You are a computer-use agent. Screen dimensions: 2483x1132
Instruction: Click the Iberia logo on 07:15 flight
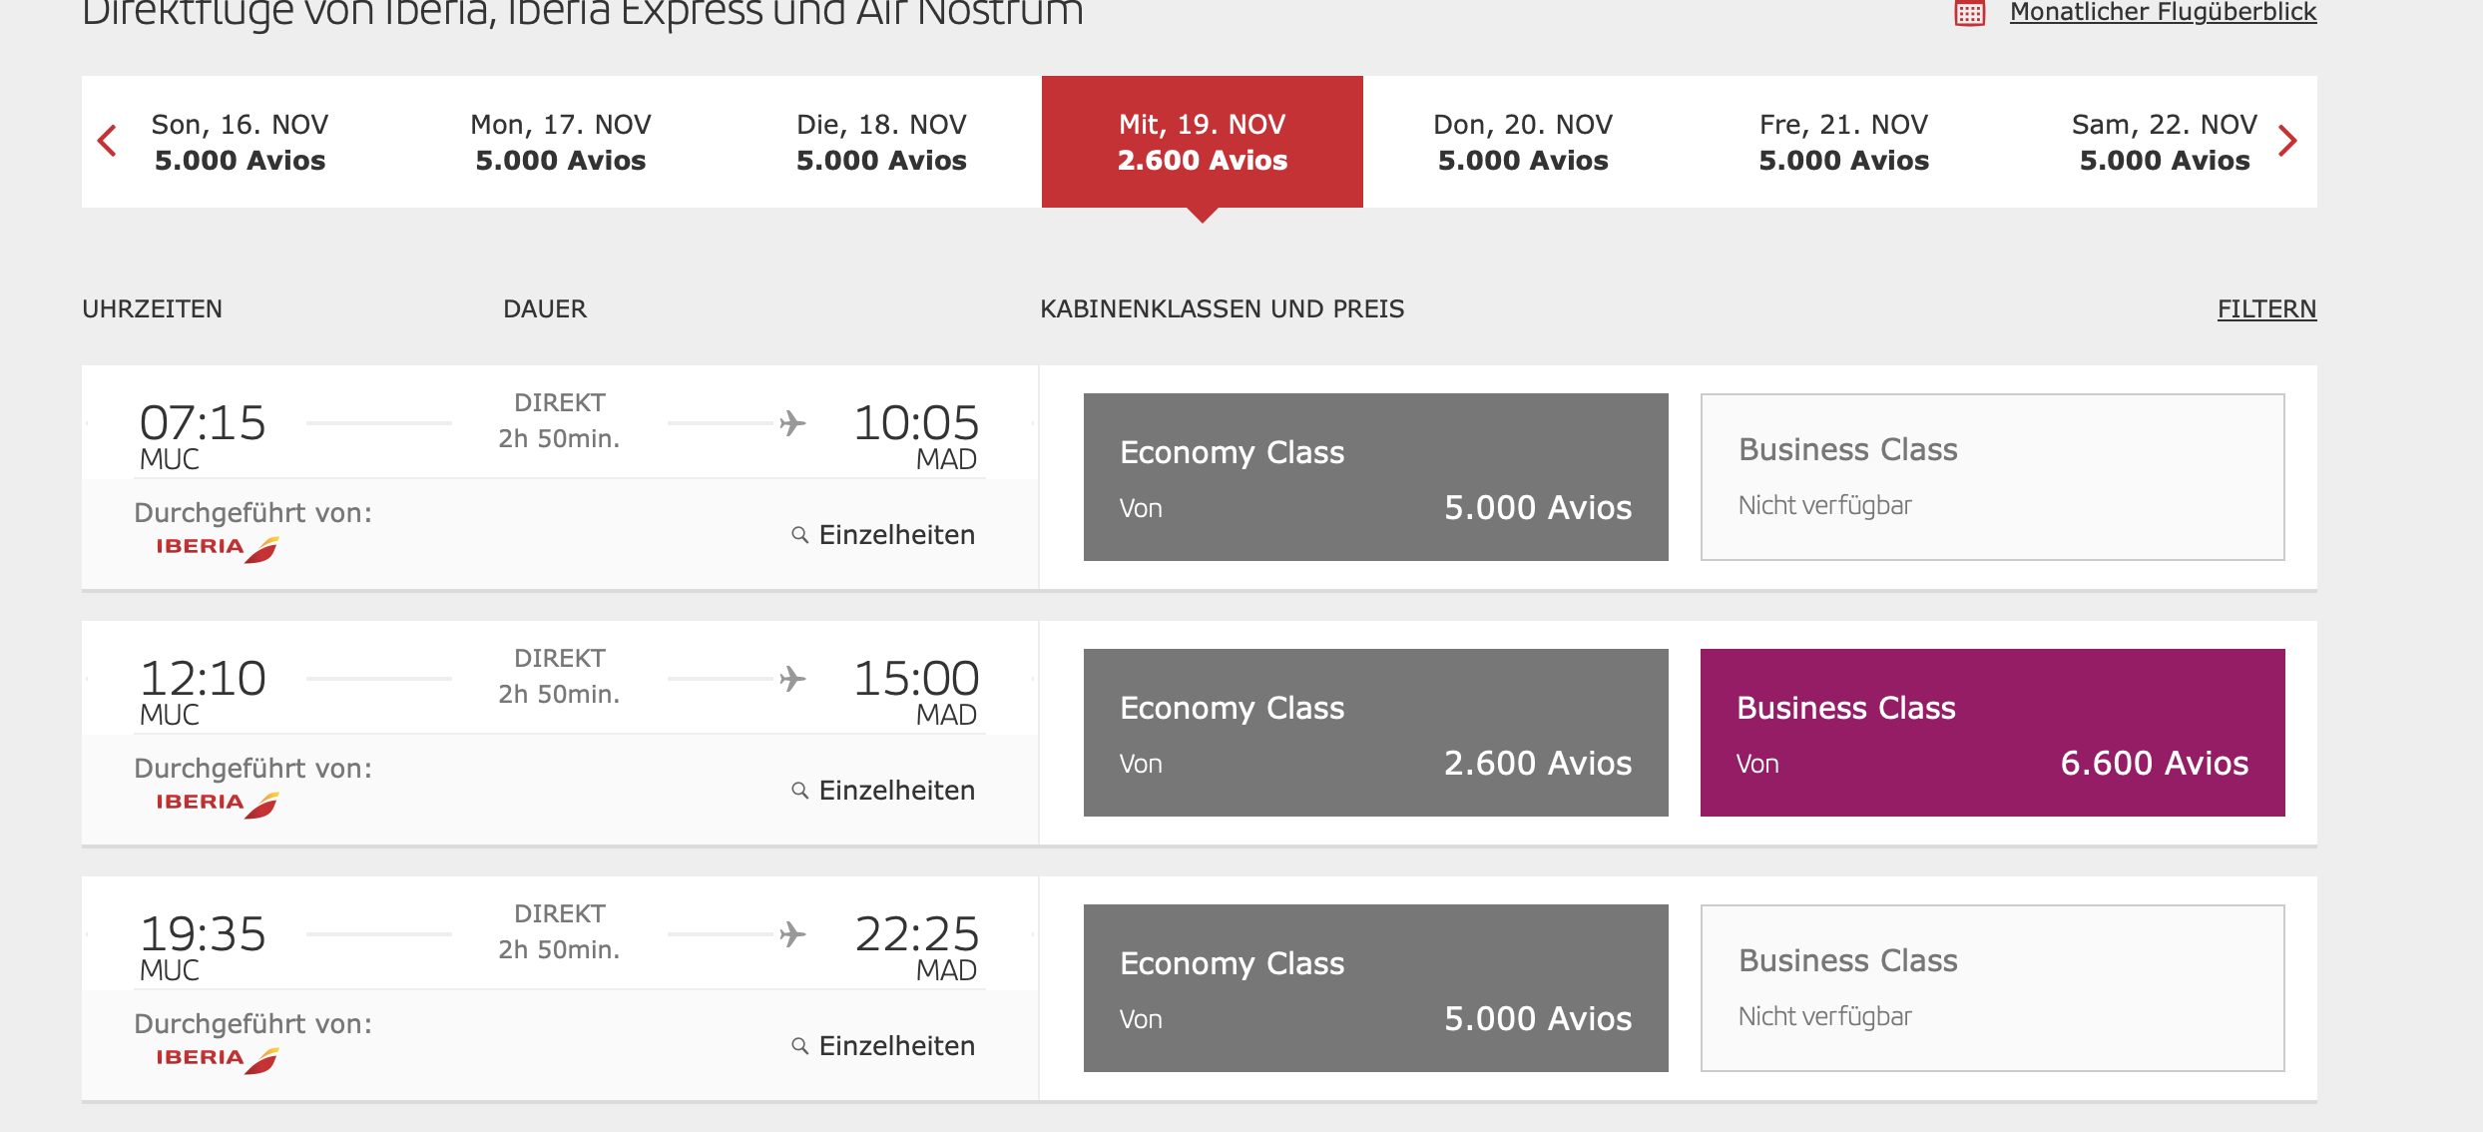(x=217, y=548)
